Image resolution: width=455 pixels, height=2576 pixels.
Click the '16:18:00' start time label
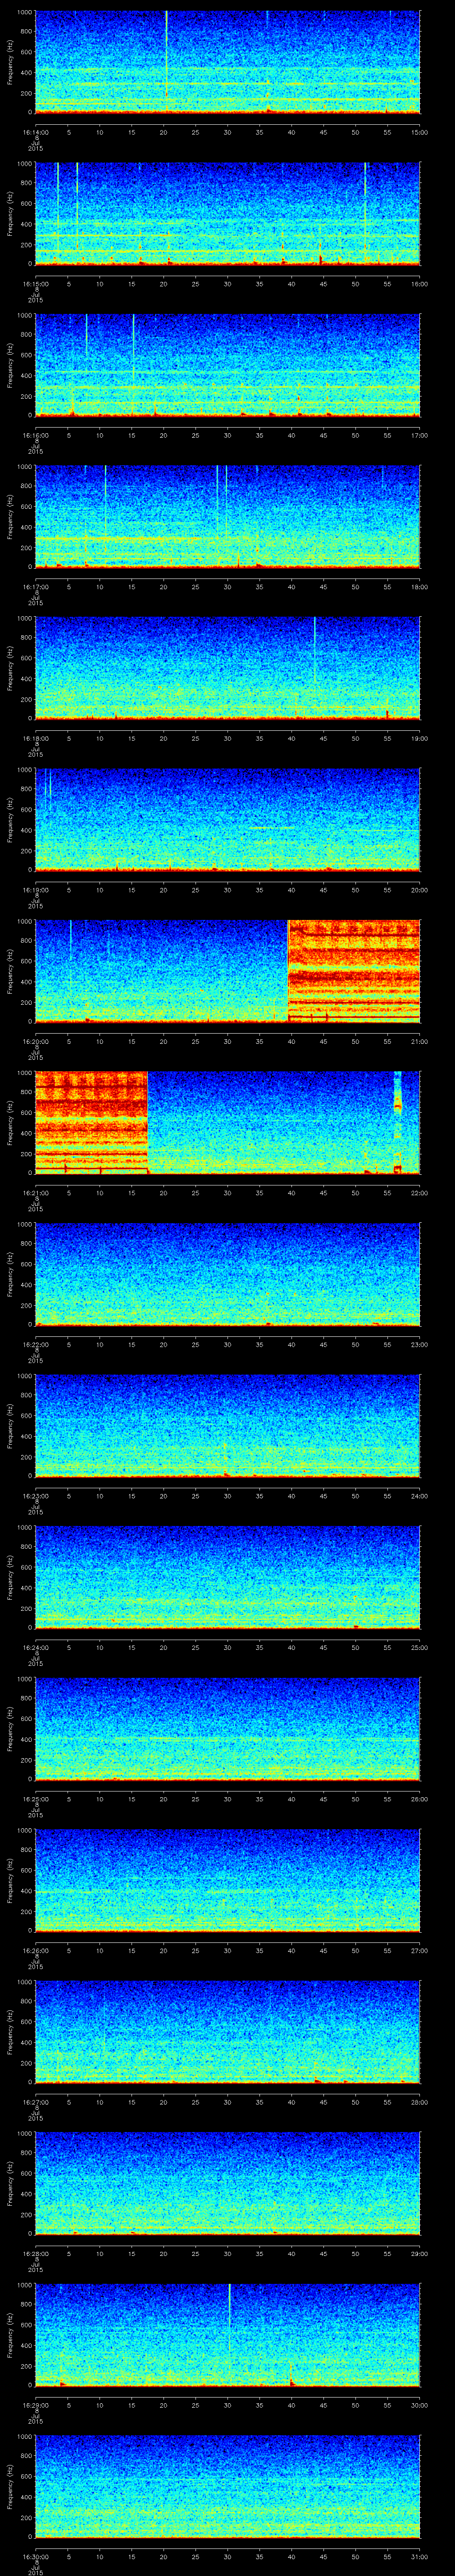pyautogui.click(x=35, y=738)
